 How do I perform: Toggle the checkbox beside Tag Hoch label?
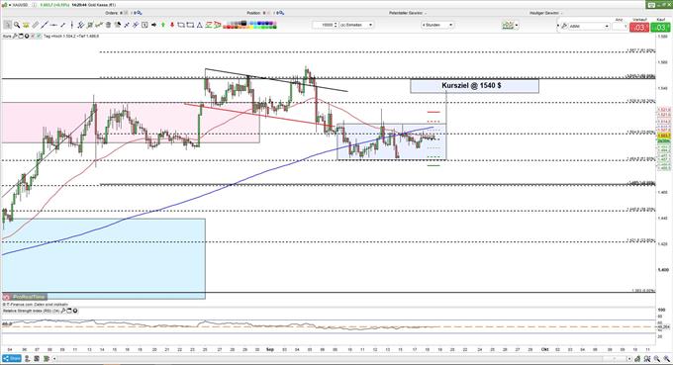click(39, 36)
